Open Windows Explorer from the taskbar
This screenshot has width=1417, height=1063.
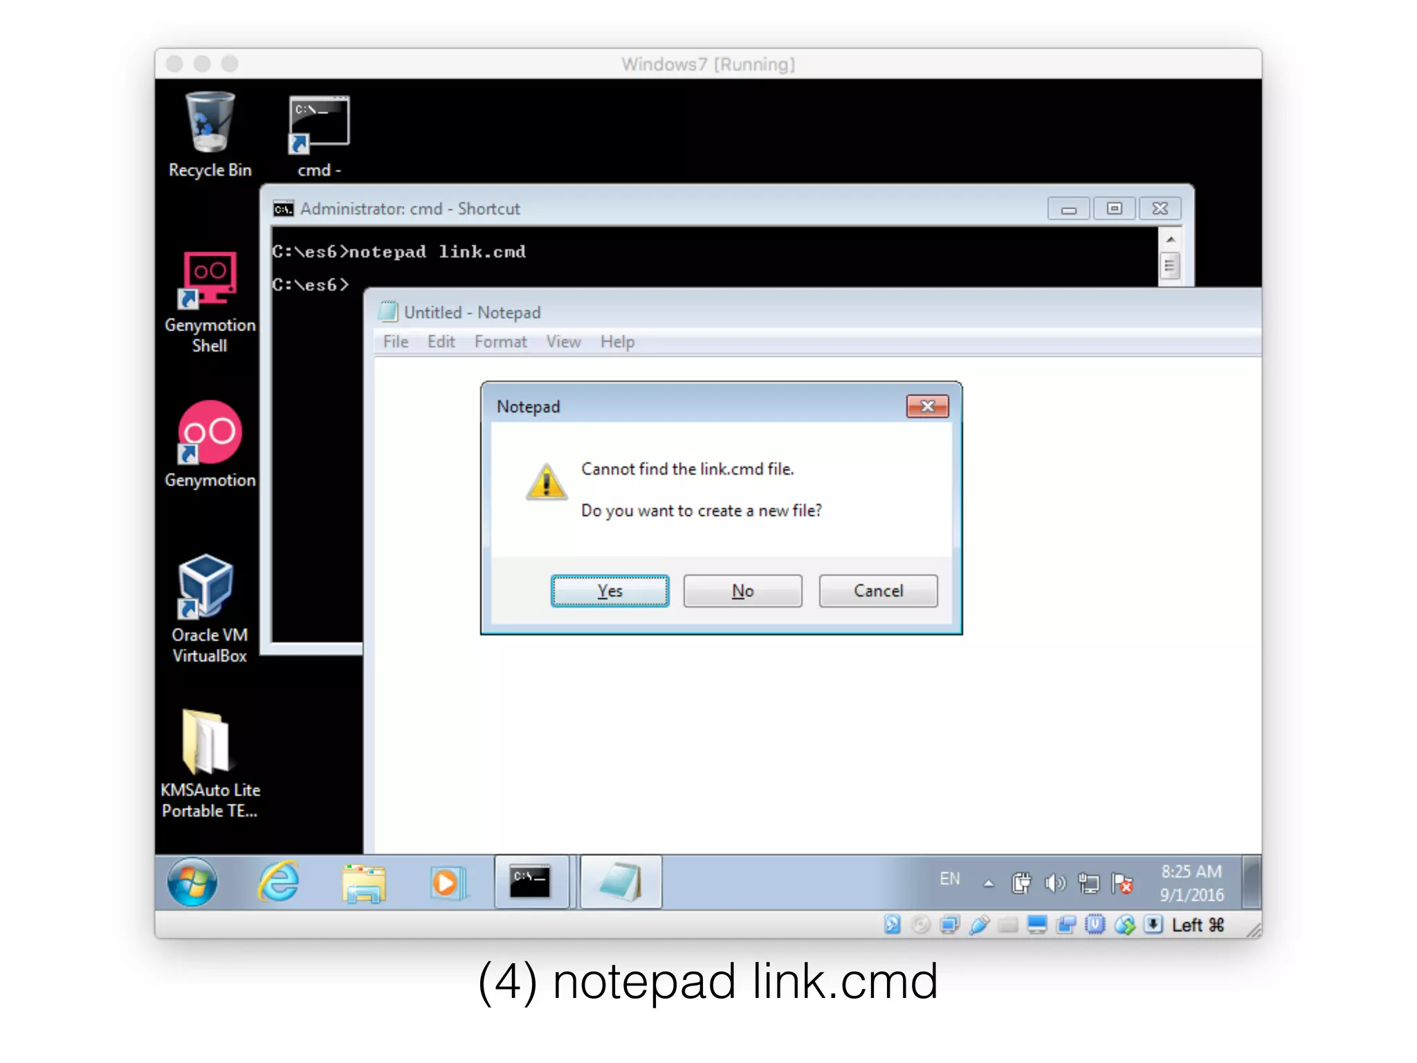[363, 883]
